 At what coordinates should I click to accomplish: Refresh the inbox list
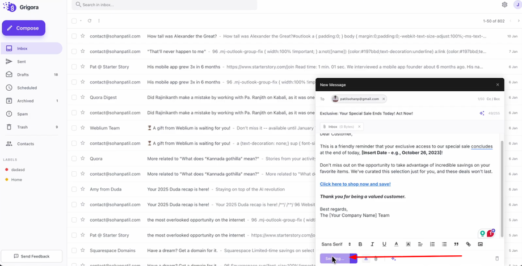(x=90, y=20)
